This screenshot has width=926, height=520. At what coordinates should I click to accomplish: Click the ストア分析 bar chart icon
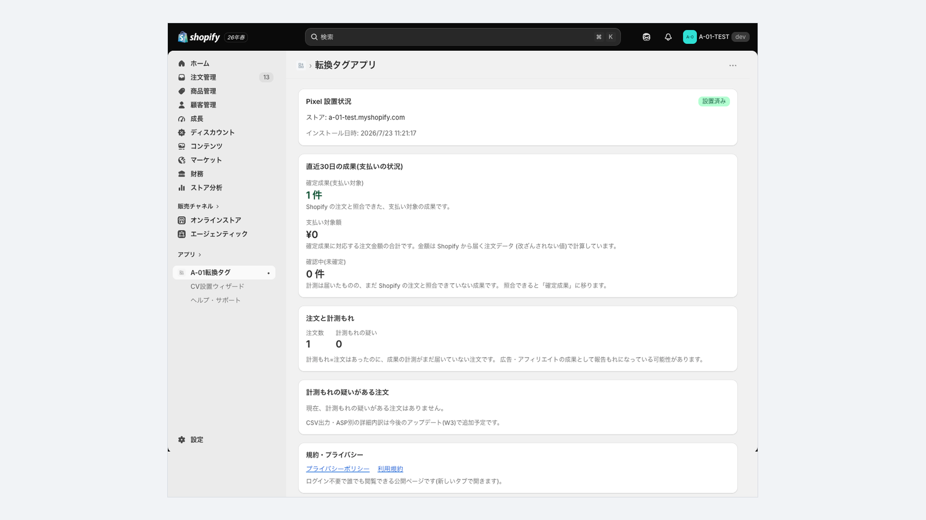pos(182,188)
